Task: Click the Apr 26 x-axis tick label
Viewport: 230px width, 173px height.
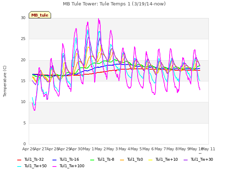Action: click(x=28, y=149)
